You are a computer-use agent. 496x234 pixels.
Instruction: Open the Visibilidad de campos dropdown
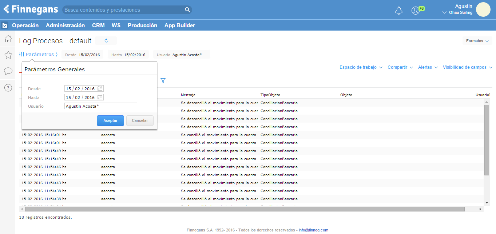click(x=467, y=67)
